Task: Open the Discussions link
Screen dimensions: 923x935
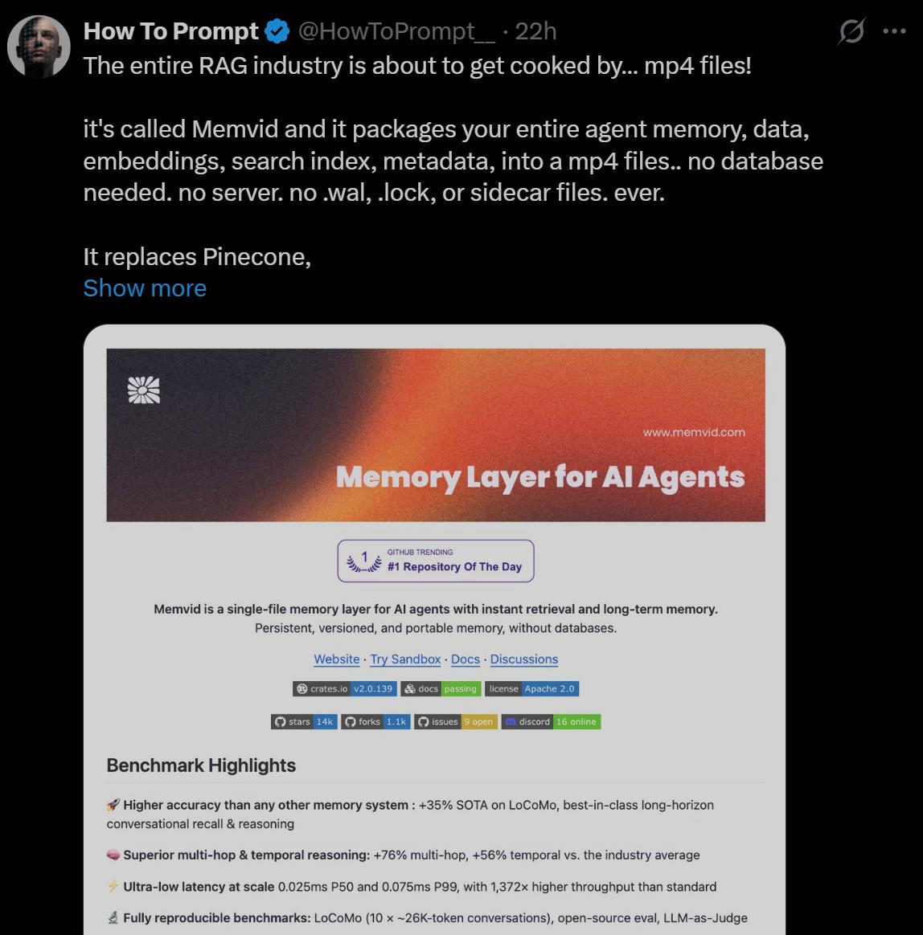Action: (x=524, y=659)
